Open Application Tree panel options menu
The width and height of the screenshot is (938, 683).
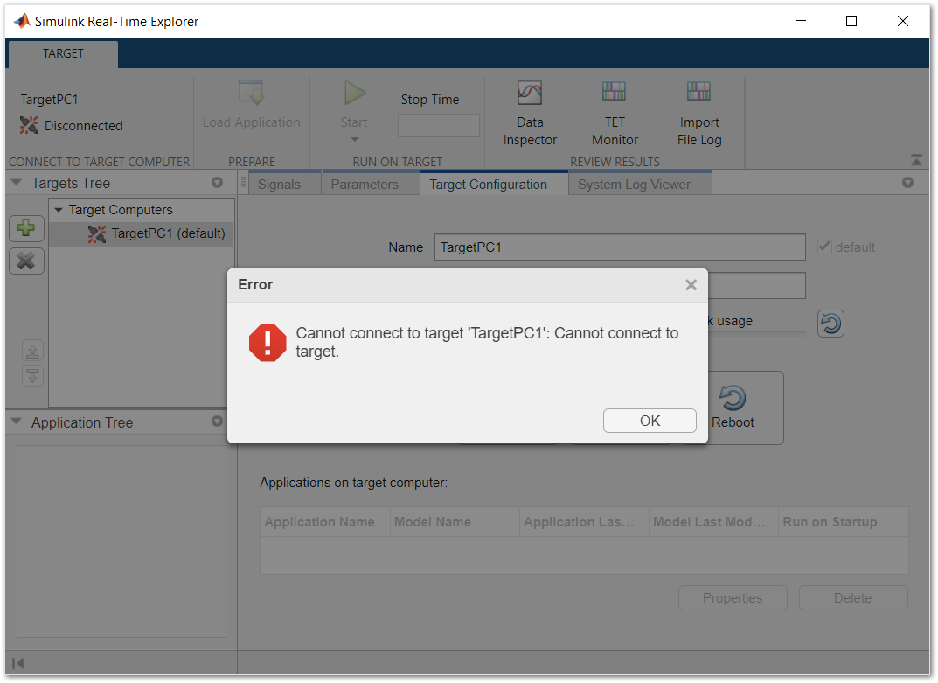[217, 422]
